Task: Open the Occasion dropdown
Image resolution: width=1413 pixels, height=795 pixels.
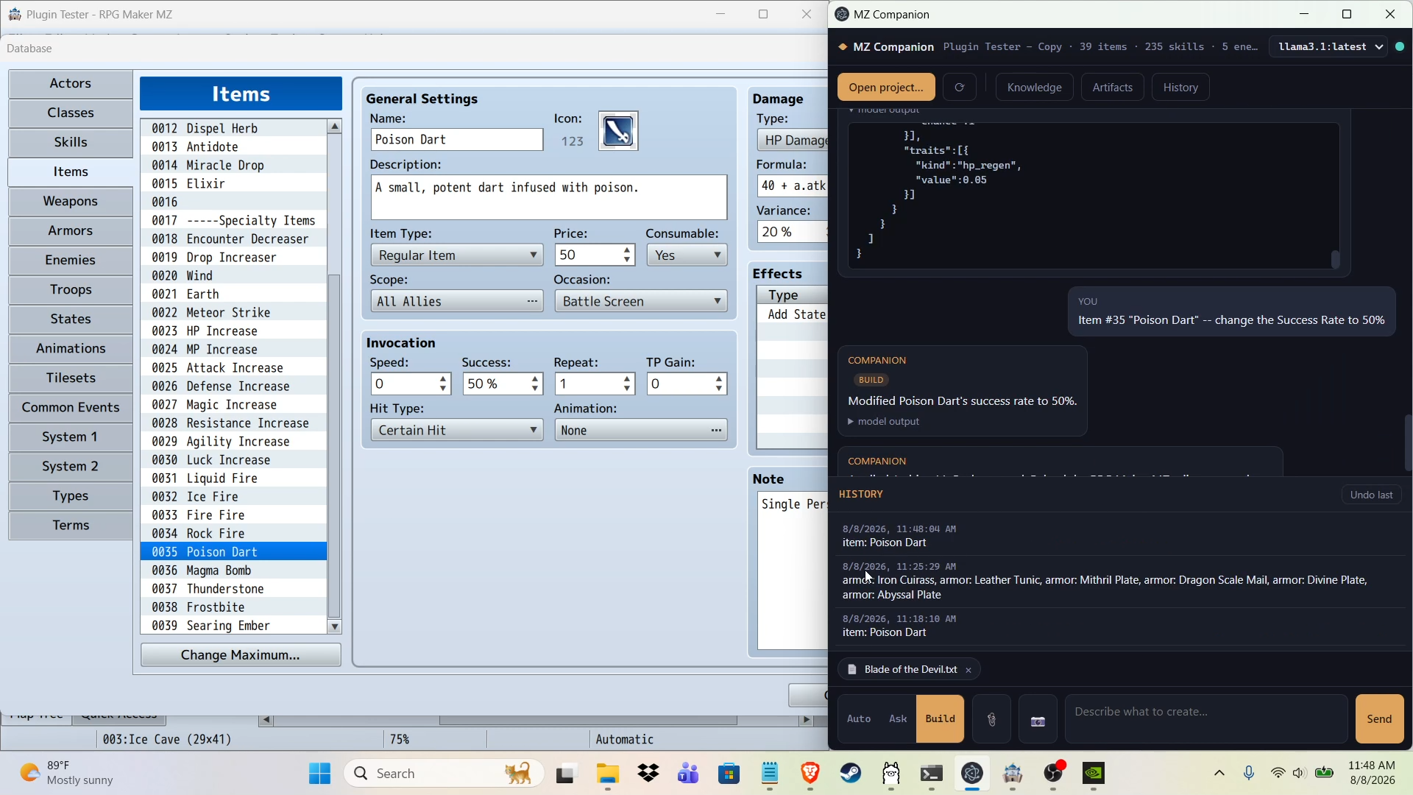Action: 641,301
